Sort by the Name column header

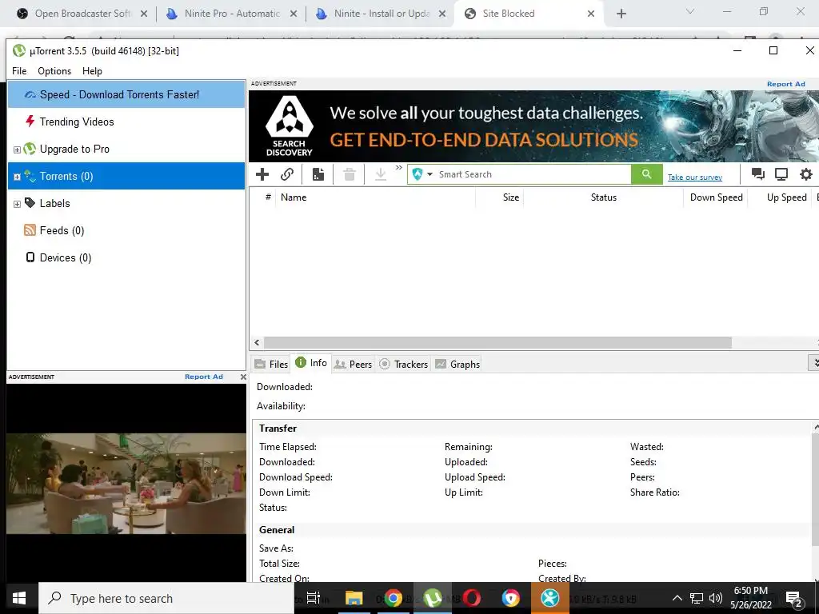tap(376, 197)
